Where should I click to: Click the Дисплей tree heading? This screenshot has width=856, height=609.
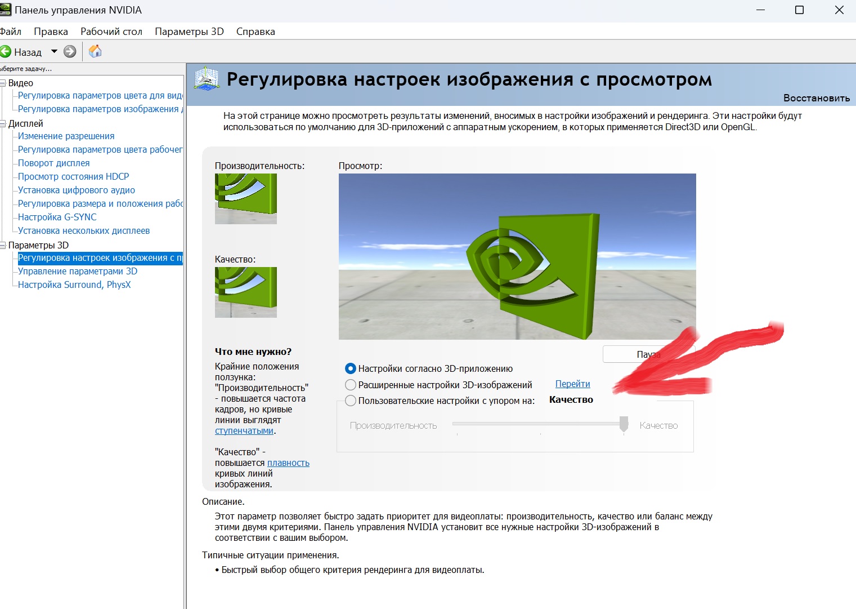[25, 123]
